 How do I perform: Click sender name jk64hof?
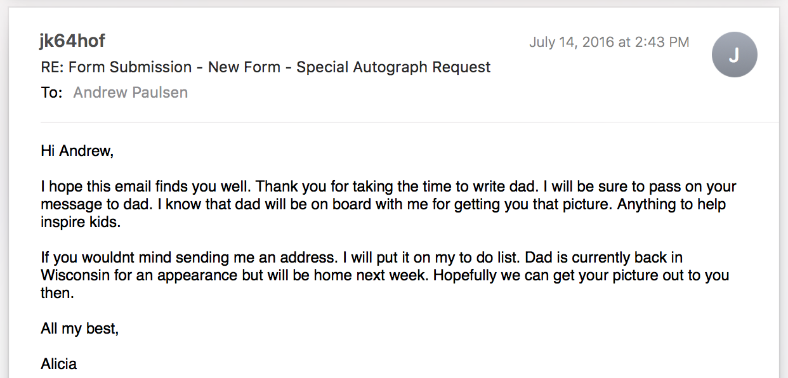[x=72, y=41]
